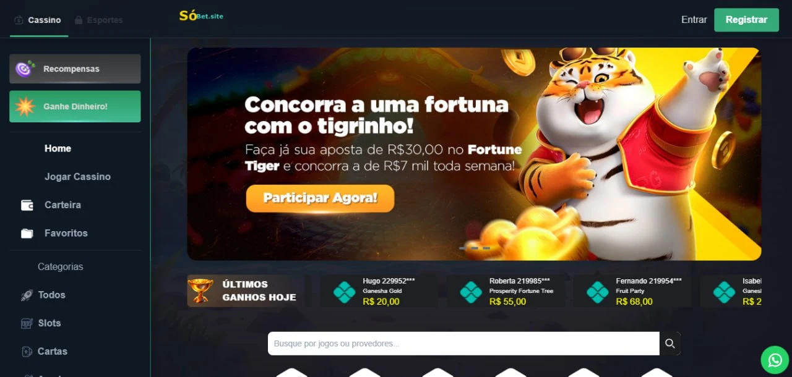Click the SóBet.site logo
Image resolution: width=792 pixels, height=377 pixels.
(201, 16)
